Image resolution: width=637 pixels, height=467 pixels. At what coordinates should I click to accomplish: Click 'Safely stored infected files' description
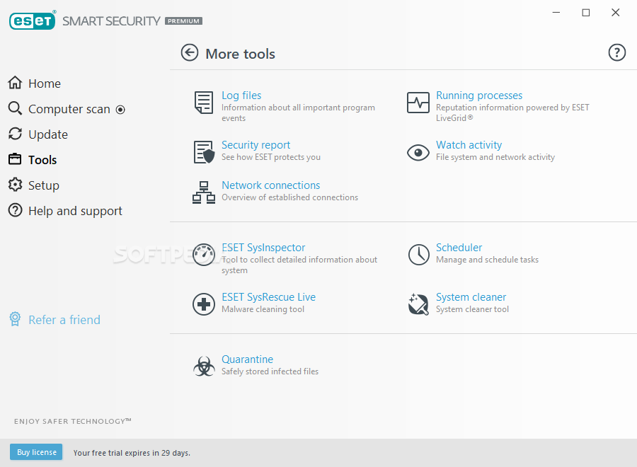tap(270, 371)
